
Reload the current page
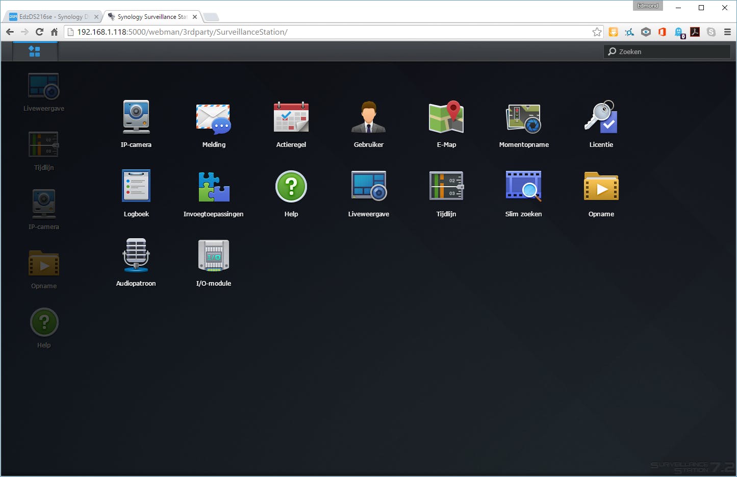point(39,32)
